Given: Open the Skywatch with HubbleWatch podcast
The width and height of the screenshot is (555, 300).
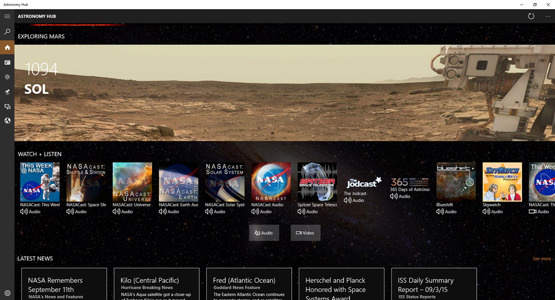Looking at the screenshot, I should tap(502, 182).
